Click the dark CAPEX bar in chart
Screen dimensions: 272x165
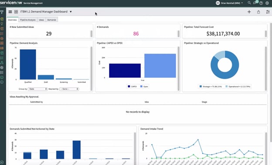coord(125,71)
